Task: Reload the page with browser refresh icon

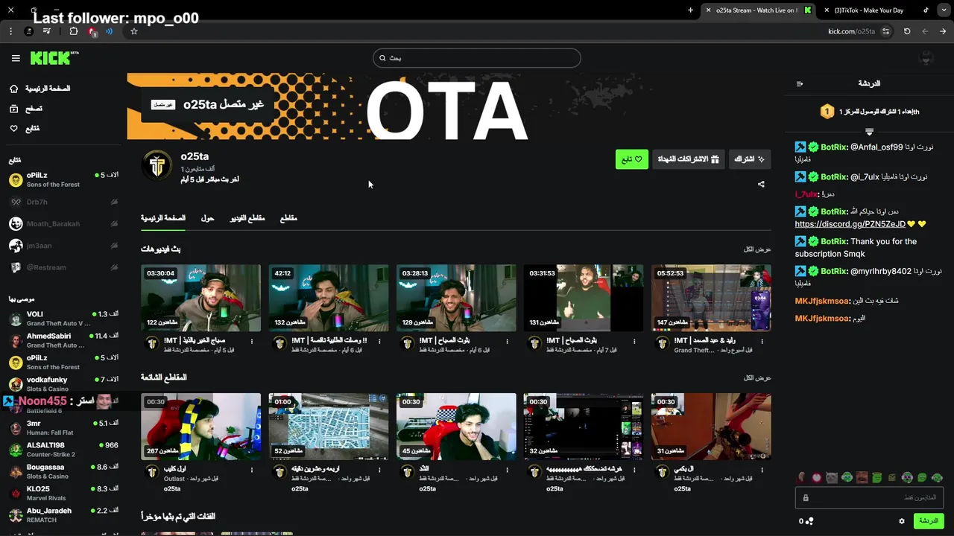Action: coord(907,31)
